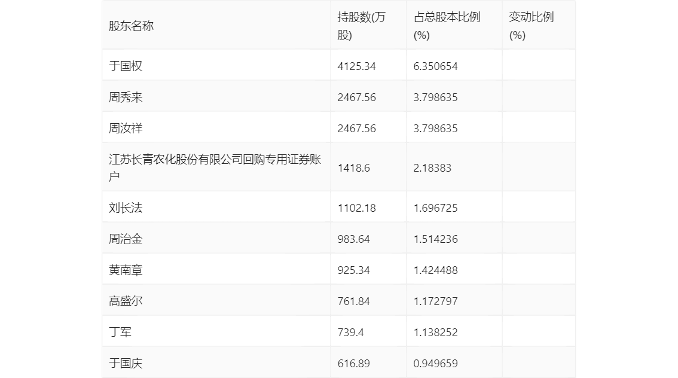Select shareholder name 高盛尔
The height and width of the screenshot is (378, 678).
[x=126, y=301]
